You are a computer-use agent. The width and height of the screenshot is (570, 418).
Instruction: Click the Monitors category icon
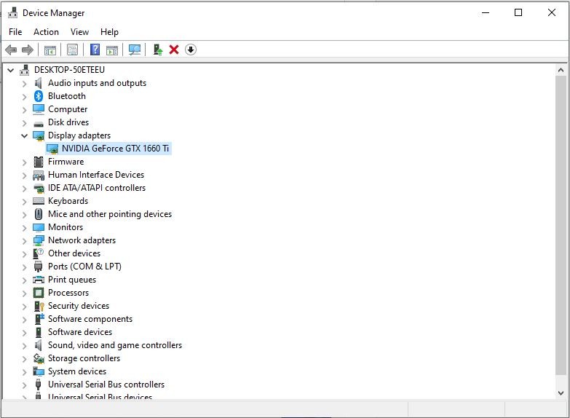click(x=39, y=227)
